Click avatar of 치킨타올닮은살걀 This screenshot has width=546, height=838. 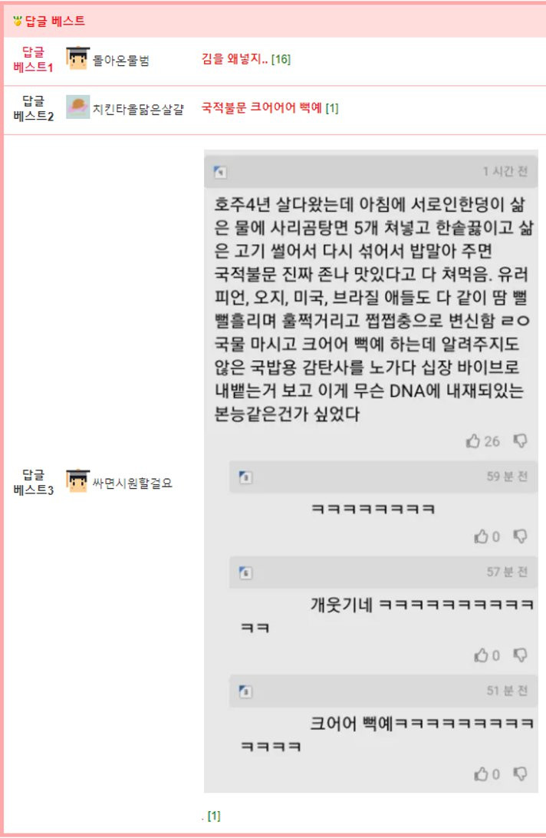(78, 107)
